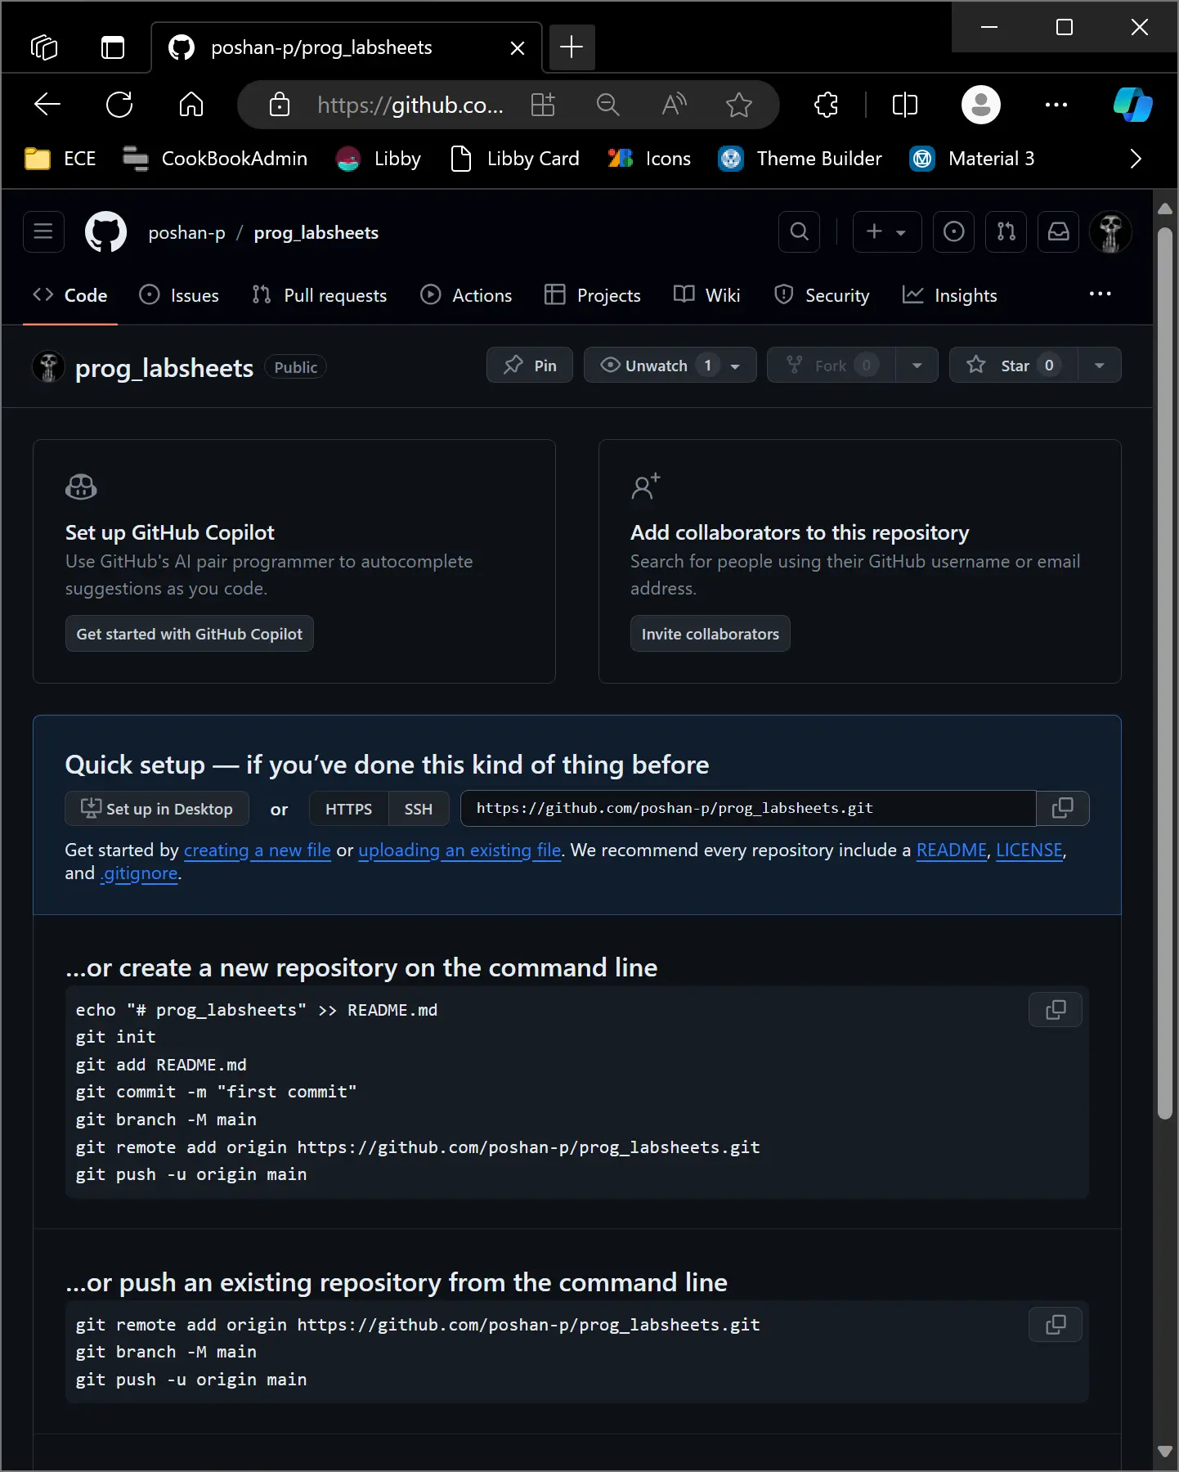Open the Actions tab
Viewport: 1179px width, 1472px height.
(x=466, y=295)
